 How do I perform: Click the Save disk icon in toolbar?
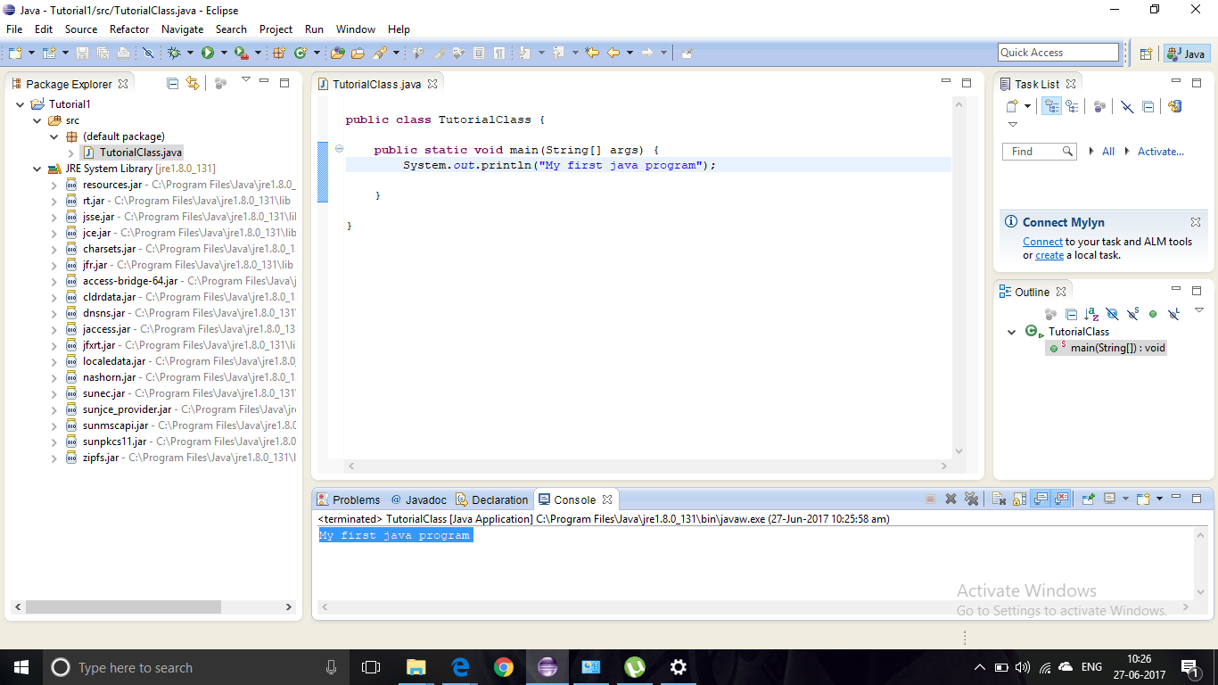point(82,54)
